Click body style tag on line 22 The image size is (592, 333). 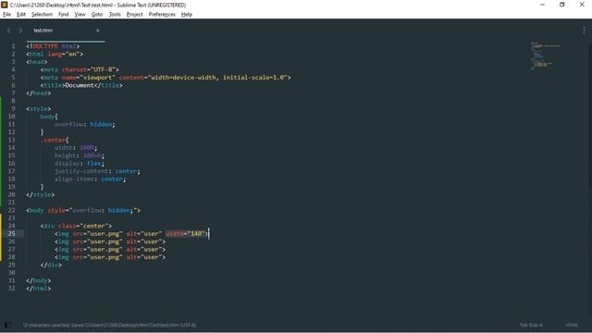coord(83,210)
